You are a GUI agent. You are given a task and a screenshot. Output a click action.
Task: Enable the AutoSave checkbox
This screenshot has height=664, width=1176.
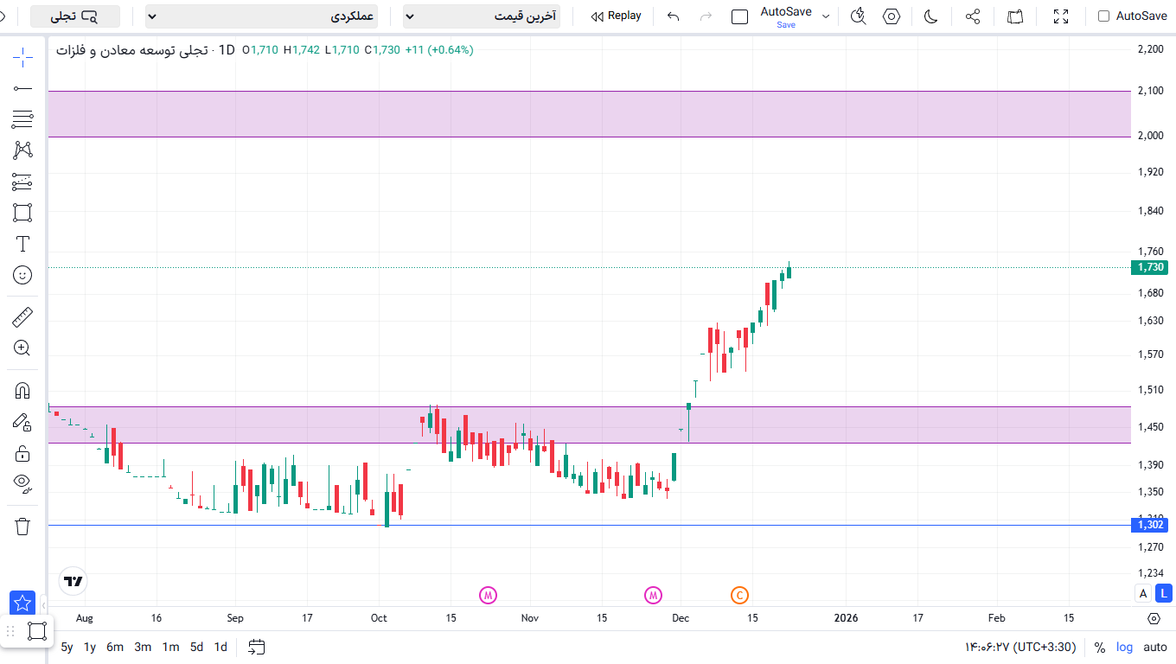(x=1103, y=16)
